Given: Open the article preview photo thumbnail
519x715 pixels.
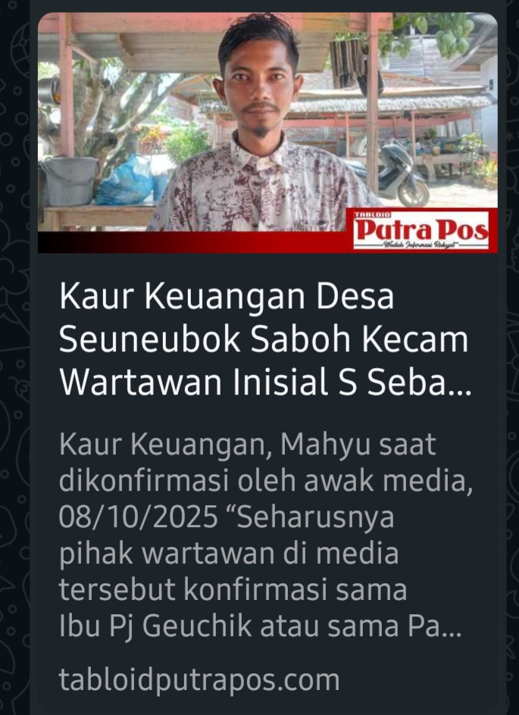Looking at the screenshot, I should click(x=267, y=133).
